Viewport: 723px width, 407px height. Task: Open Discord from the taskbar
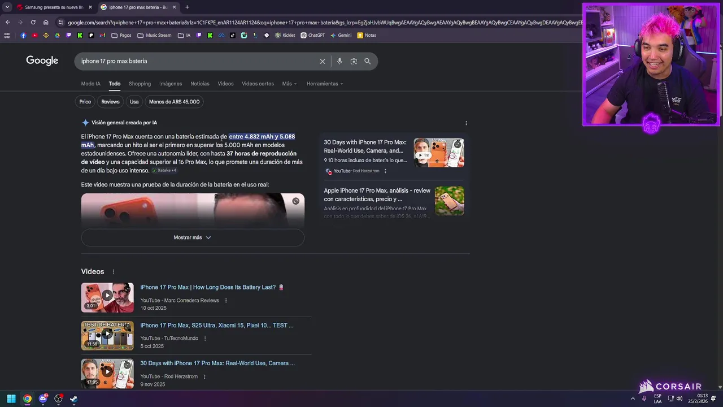click(x=43, y=399)
